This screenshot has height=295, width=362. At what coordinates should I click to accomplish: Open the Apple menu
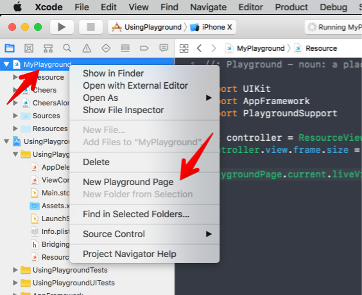tap(17, 7)
